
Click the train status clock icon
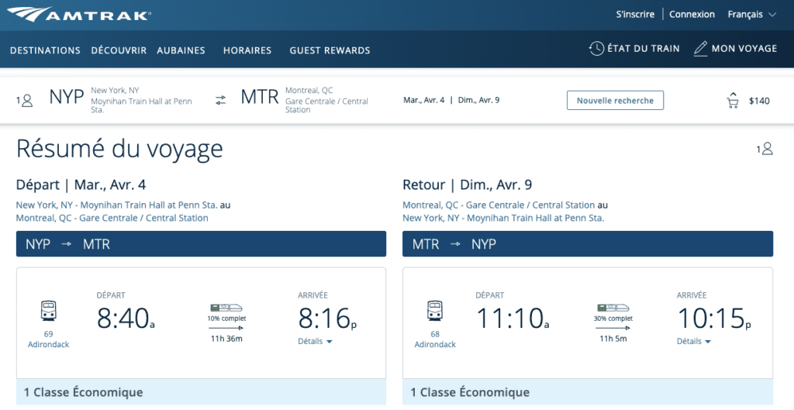pyautogui.click(x=596, y=49)
